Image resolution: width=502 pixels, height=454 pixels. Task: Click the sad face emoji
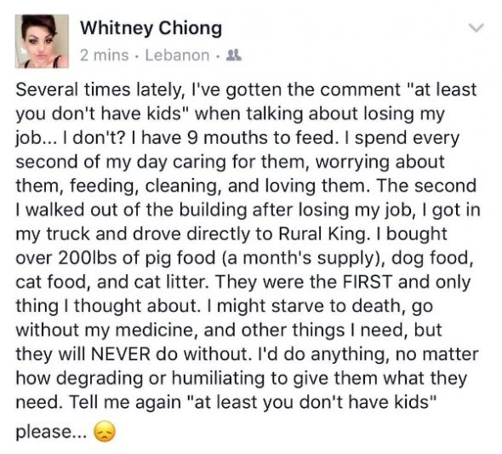click(104, 432)
